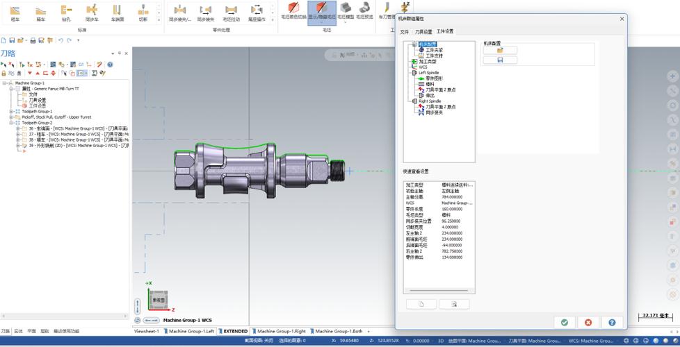680x347 pixels.
Task: Click select all operations icon in 刀路 panel
Action: click(x=4, y=65)
